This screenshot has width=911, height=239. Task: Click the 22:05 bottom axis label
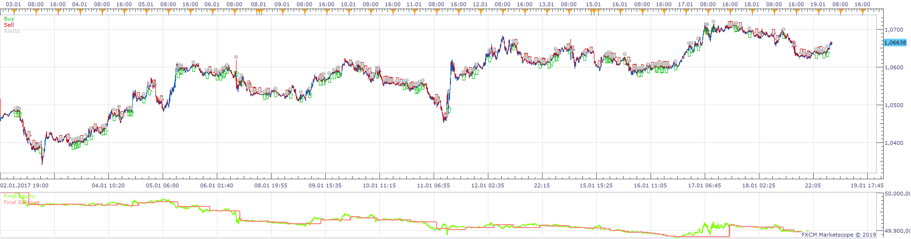813,185
